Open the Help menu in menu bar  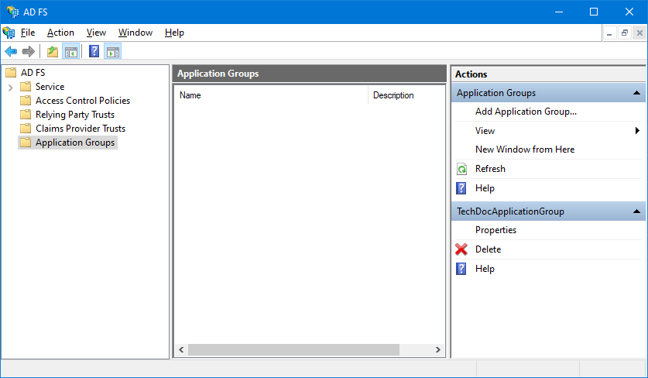point(174,33)
